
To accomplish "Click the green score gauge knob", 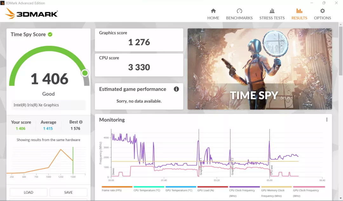I will pos(85,73).
